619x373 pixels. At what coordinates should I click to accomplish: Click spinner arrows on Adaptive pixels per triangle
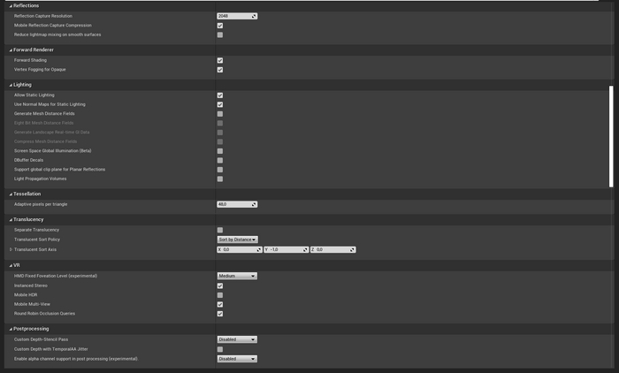pos(254,204)
